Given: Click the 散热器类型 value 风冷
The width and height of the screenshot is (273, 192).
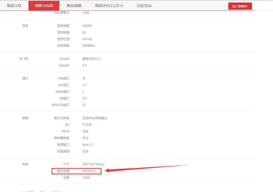Looking at the screenshot, I should (x=85, y=138).
